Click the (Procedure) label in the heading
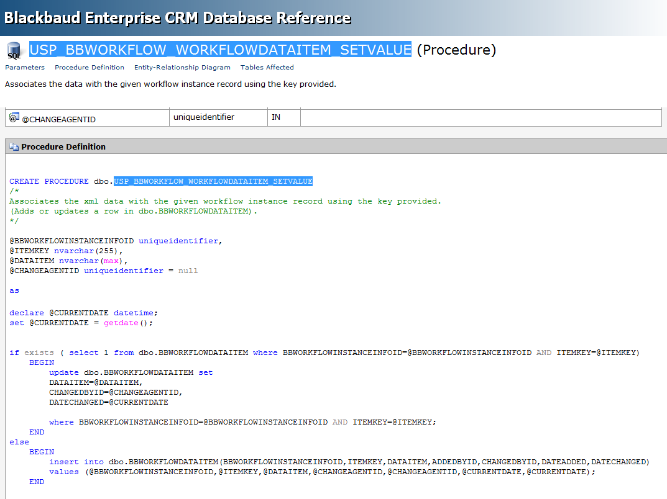This screenshot has width=667, height=499. click(x=456, y=50)
